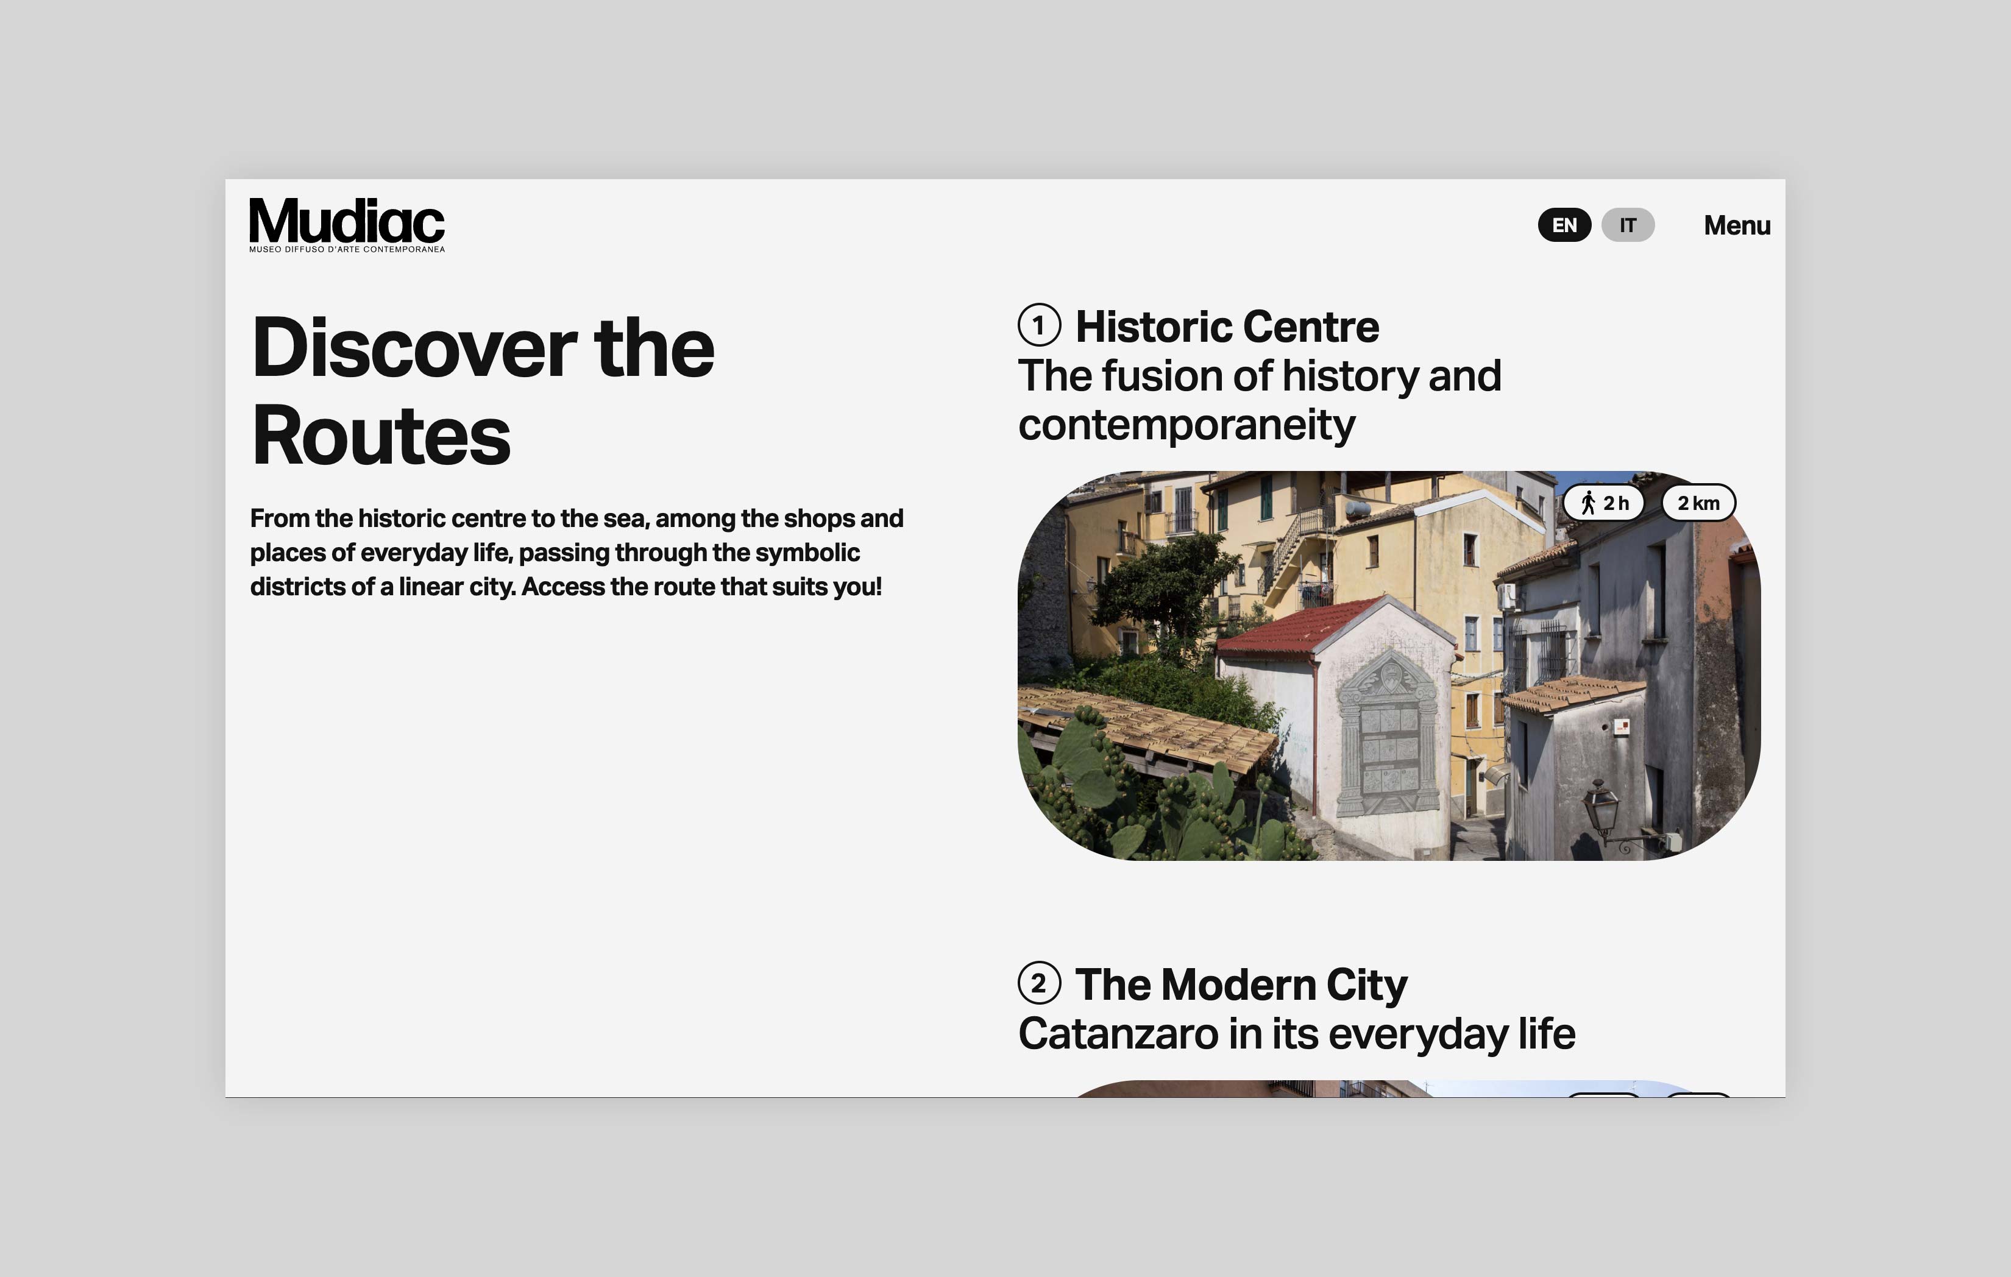The image size is (2011, 1277).
Task: Click 'Museo Diffuso d'Arte Contemporanea' tagline
Action: pyautogui.click(x=347, y=250)
